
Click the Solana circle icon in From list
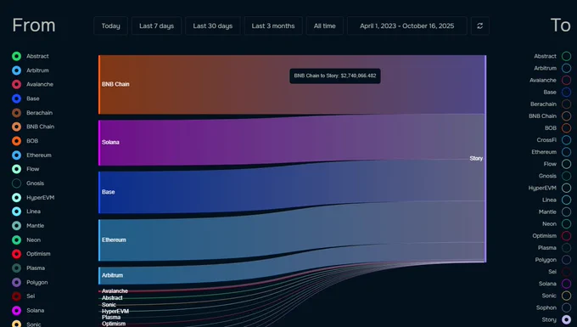coord(17,310)
